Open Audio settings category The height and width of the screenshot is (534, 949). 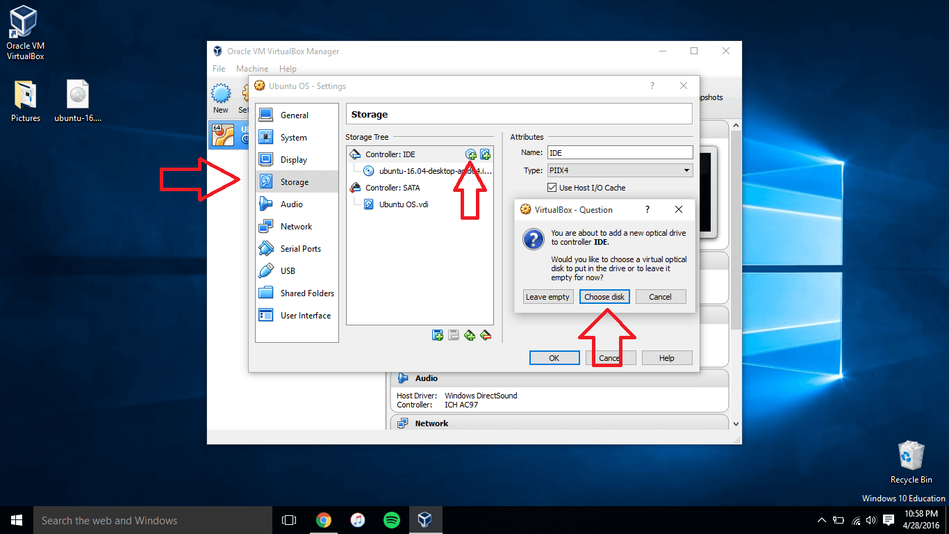297,204
